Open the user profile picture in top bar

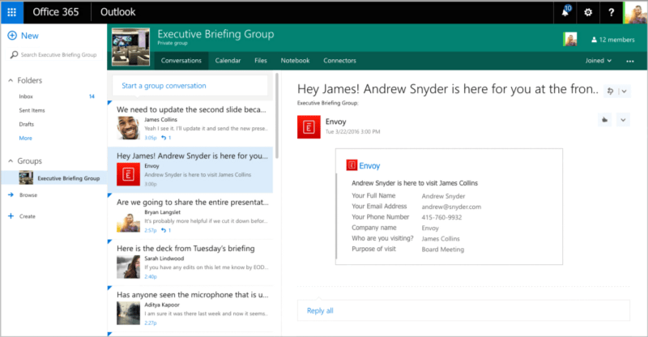point(636,12)
